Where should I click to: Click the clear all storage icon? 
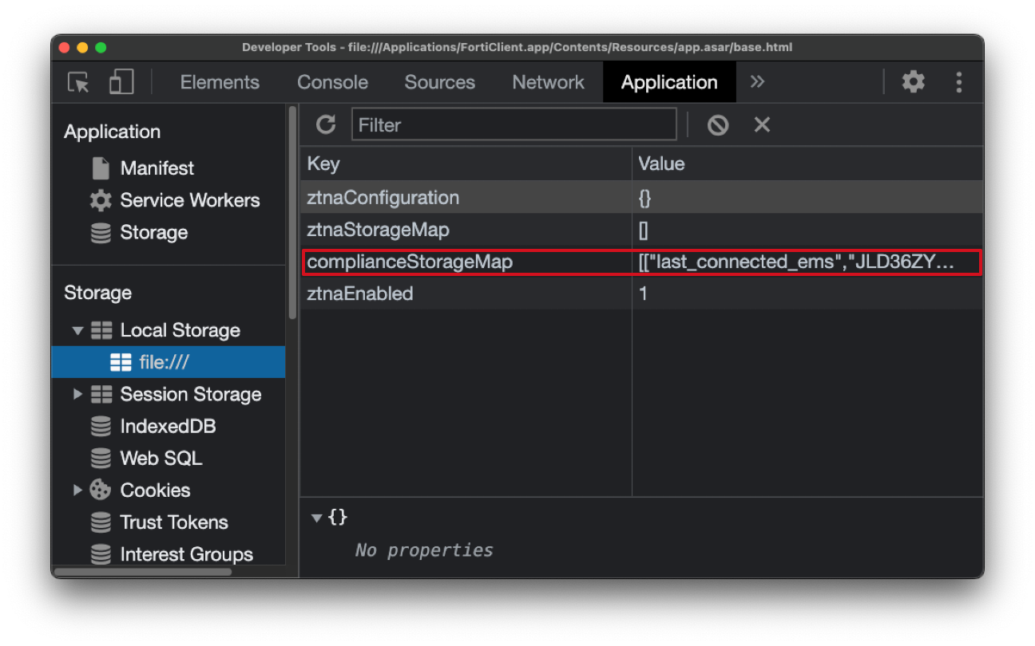tap(717, 124)
